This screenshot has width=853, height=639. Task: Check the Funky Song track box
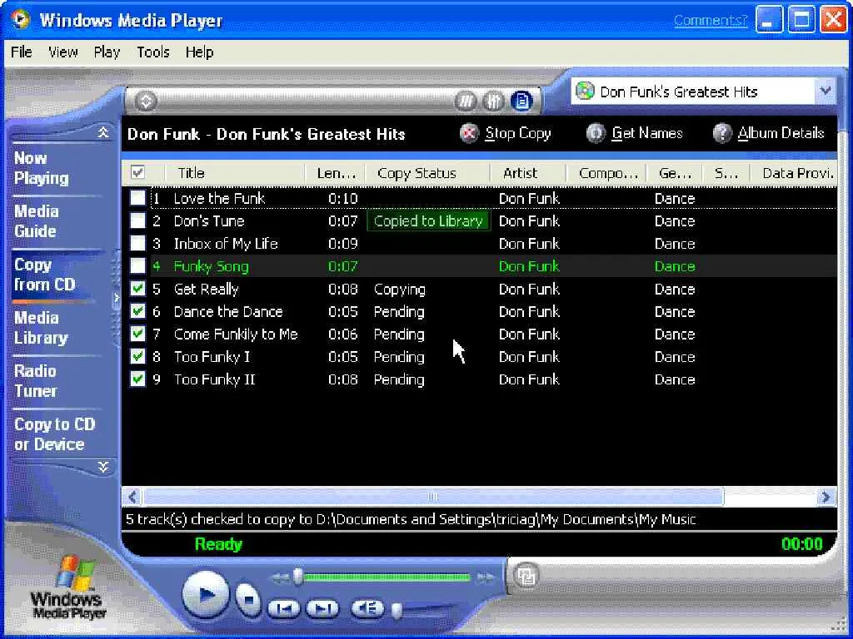pos(137,265)
